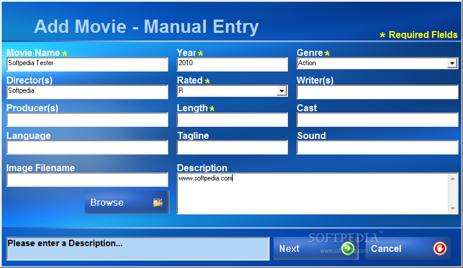The image size is (463, 268).
Task: Click in the Image Filename field
Action: pyautogui.click(x=87, y=180)
